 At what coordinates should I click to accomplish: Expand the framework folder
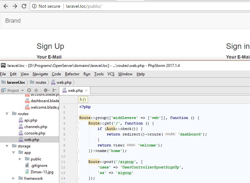[14, 178]
